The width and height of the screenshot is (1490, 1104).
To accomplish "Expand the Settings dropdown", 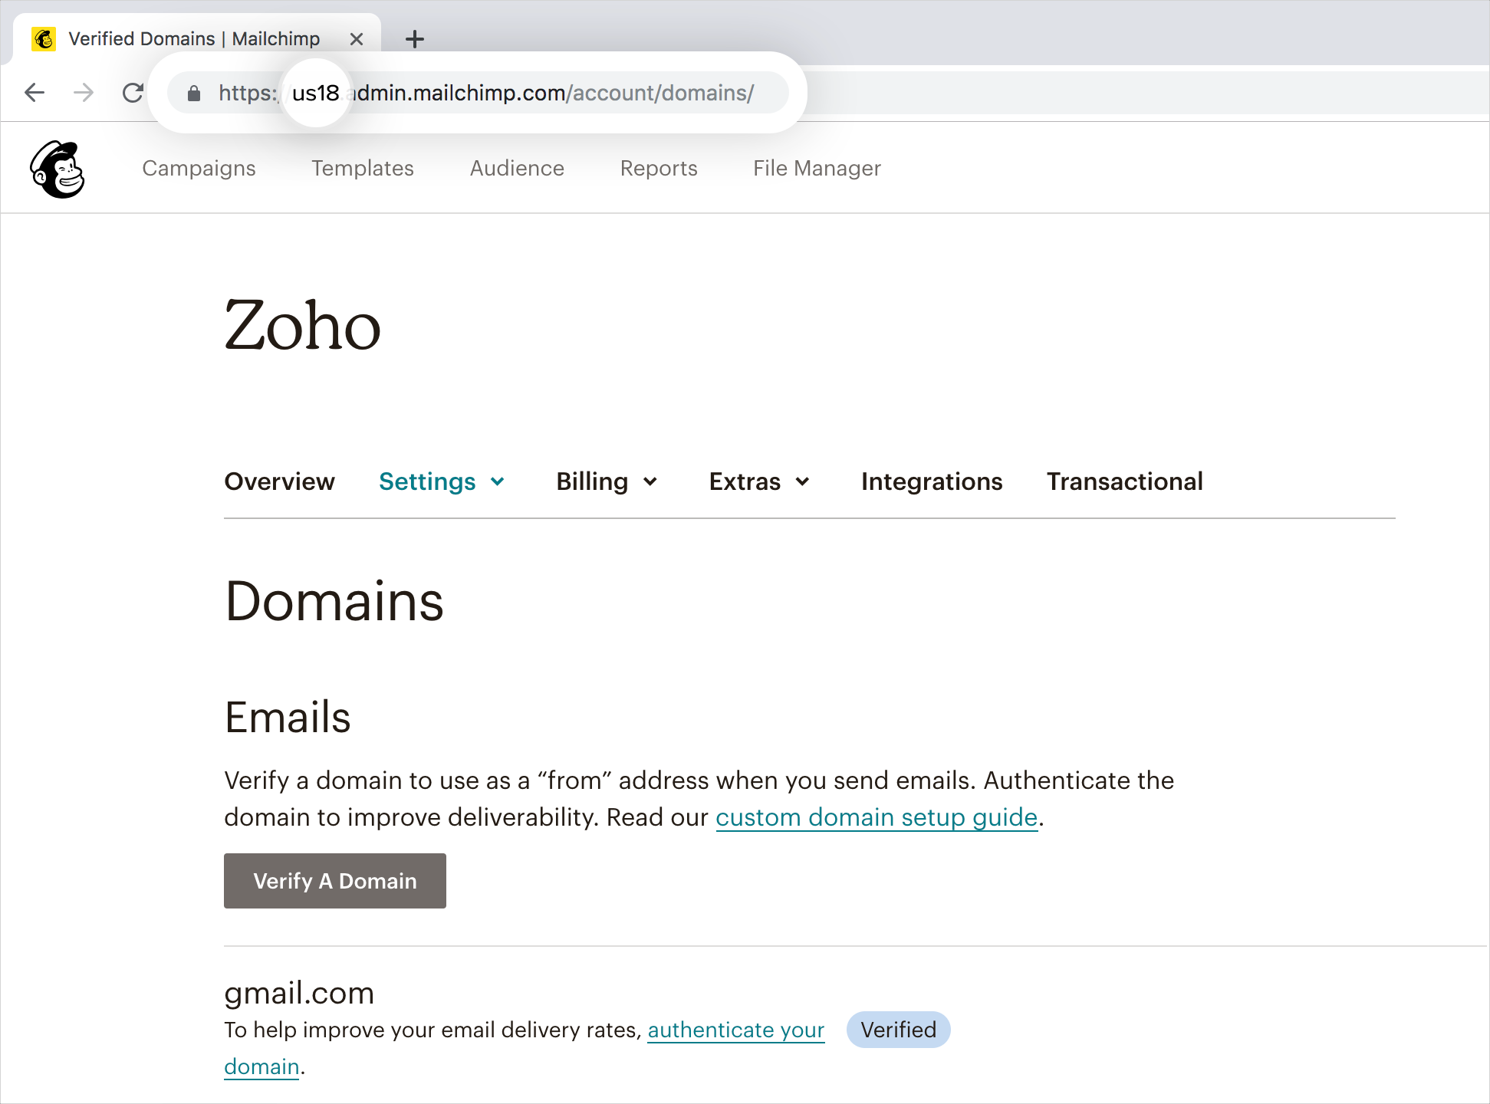I will [x=442, y=481].
